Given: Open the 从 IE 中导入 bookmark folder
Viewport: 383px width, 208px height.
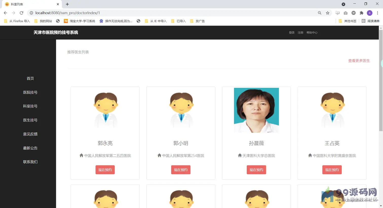Looking at the screenshot, I should point(156,21).
